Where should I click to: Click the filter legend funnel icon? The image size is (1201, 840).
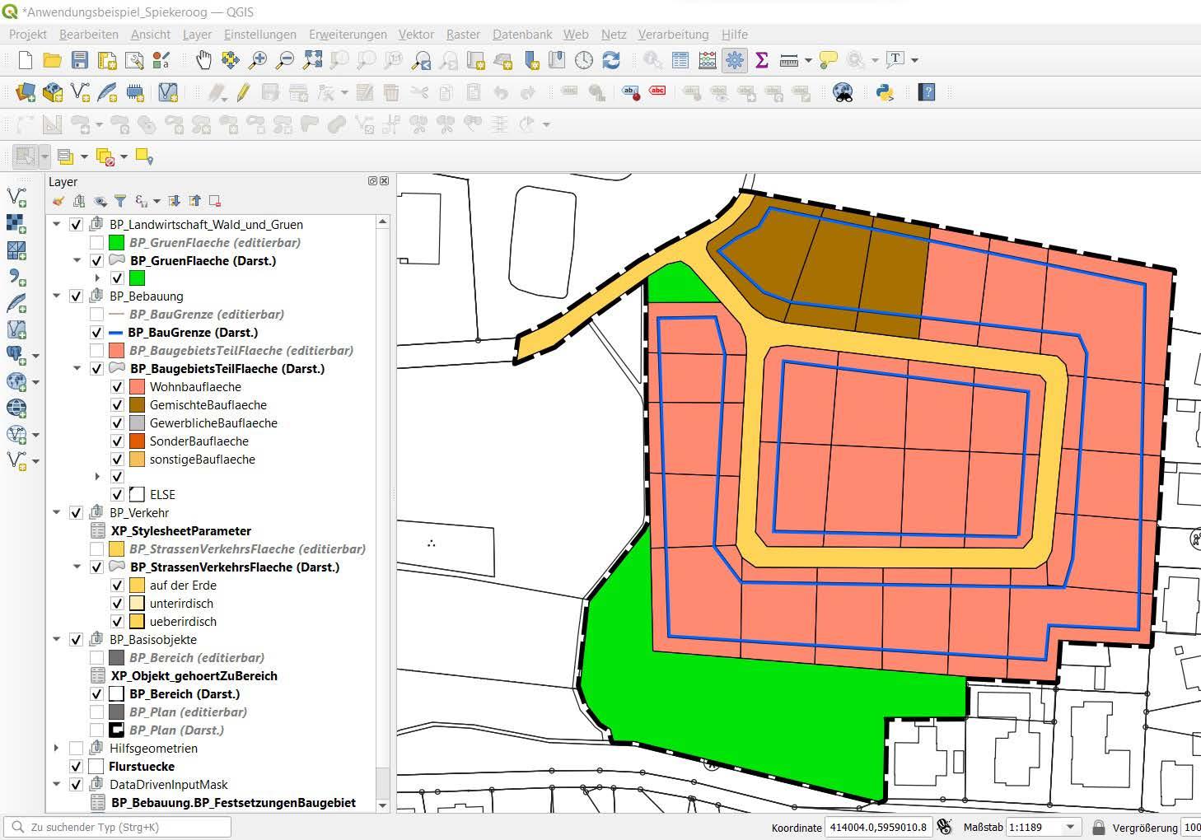tap(120, 201)
